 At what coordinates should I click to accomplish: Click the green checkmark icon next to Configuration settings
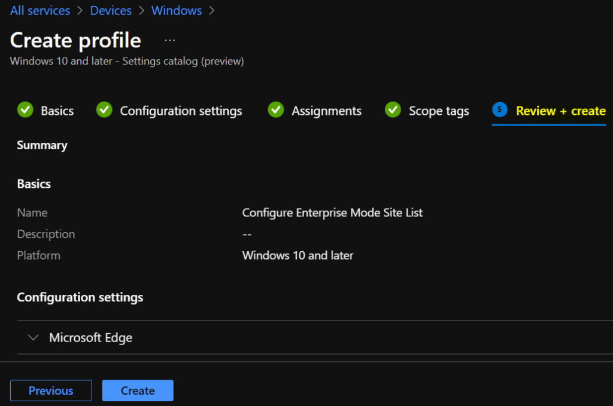coord(104,110)
